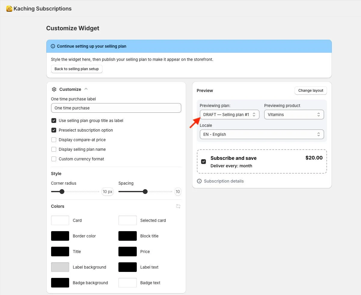Click the Corner radius slider handle
The height and width of the screenshot is (295, 361).
(62, 192)
